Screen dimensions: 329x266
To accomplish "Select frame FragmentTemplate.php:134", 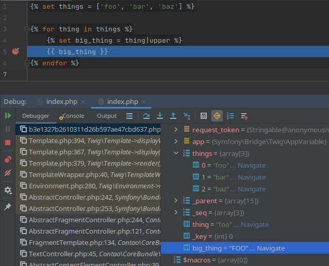I will coord(88,242).
